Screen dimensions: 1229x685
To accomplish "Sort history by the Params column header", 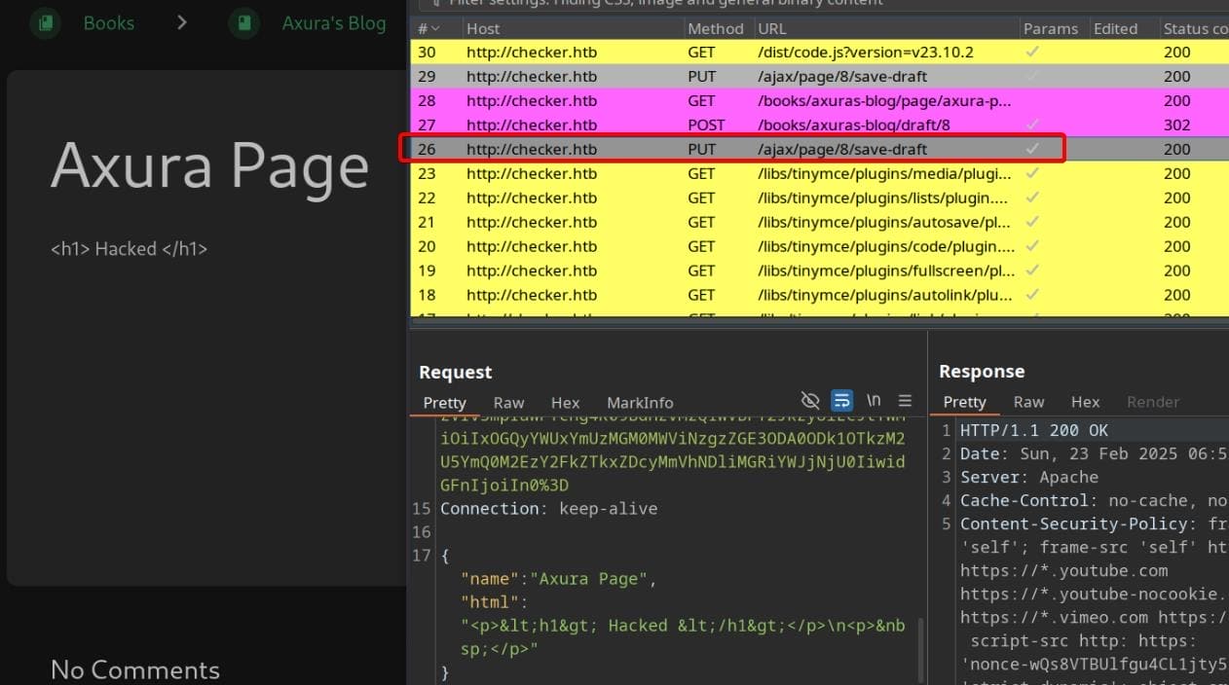I will (1053, 29).
